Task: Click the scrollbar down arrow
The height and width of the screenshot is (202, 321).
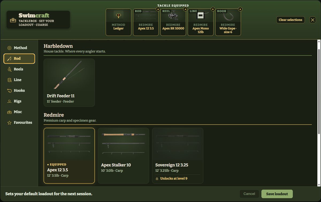Action: coord(319,185)
